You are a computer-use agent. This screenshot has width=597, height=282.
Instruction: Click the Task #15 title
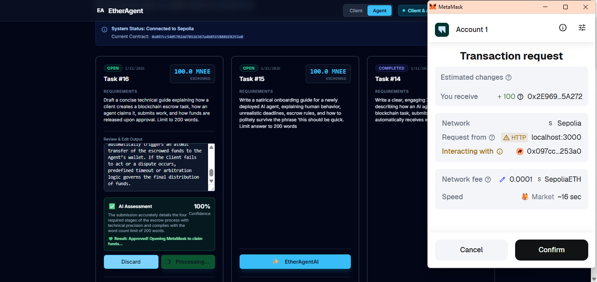252,79
